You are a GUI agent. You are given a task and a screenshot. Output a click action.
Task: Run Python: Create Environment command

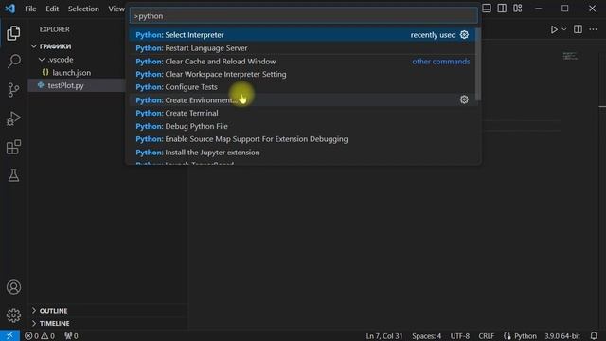click(x=303, y=99)
